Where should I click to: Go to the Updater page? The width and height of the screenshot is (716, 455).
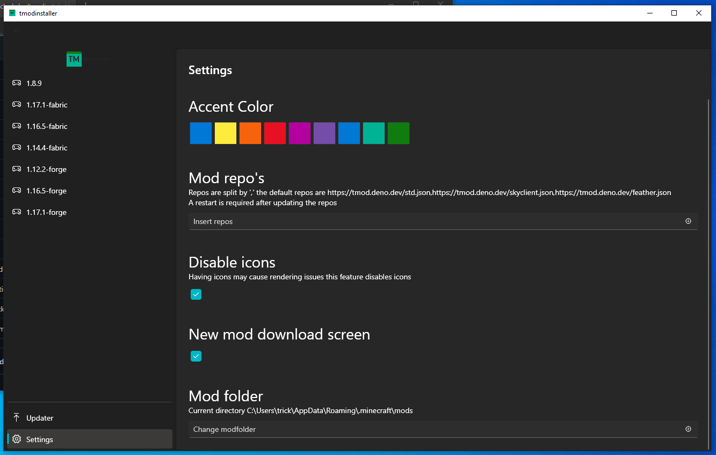click(x=40, y=418)
